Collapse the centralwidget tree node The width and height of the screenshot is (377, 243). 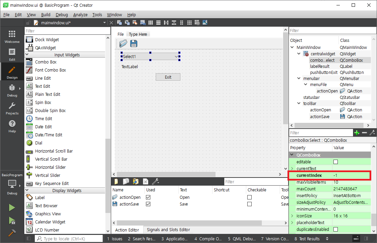coord(299,54)
